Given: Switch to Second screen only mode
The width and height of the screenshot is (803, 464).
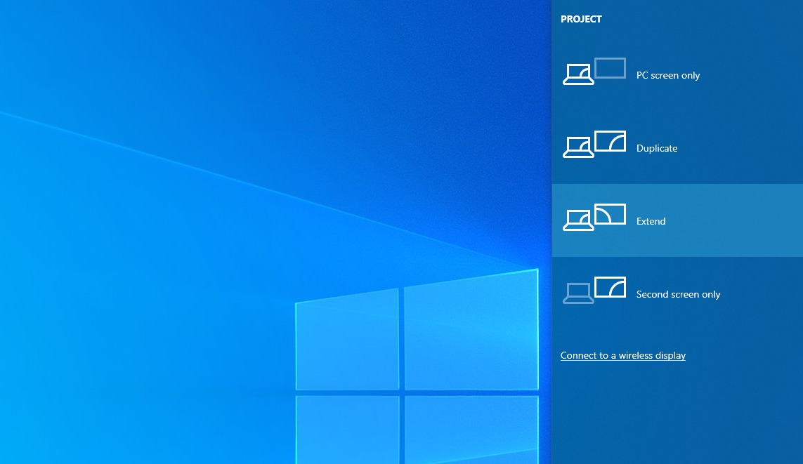Looking at the screenshot, I should point(678,294).
